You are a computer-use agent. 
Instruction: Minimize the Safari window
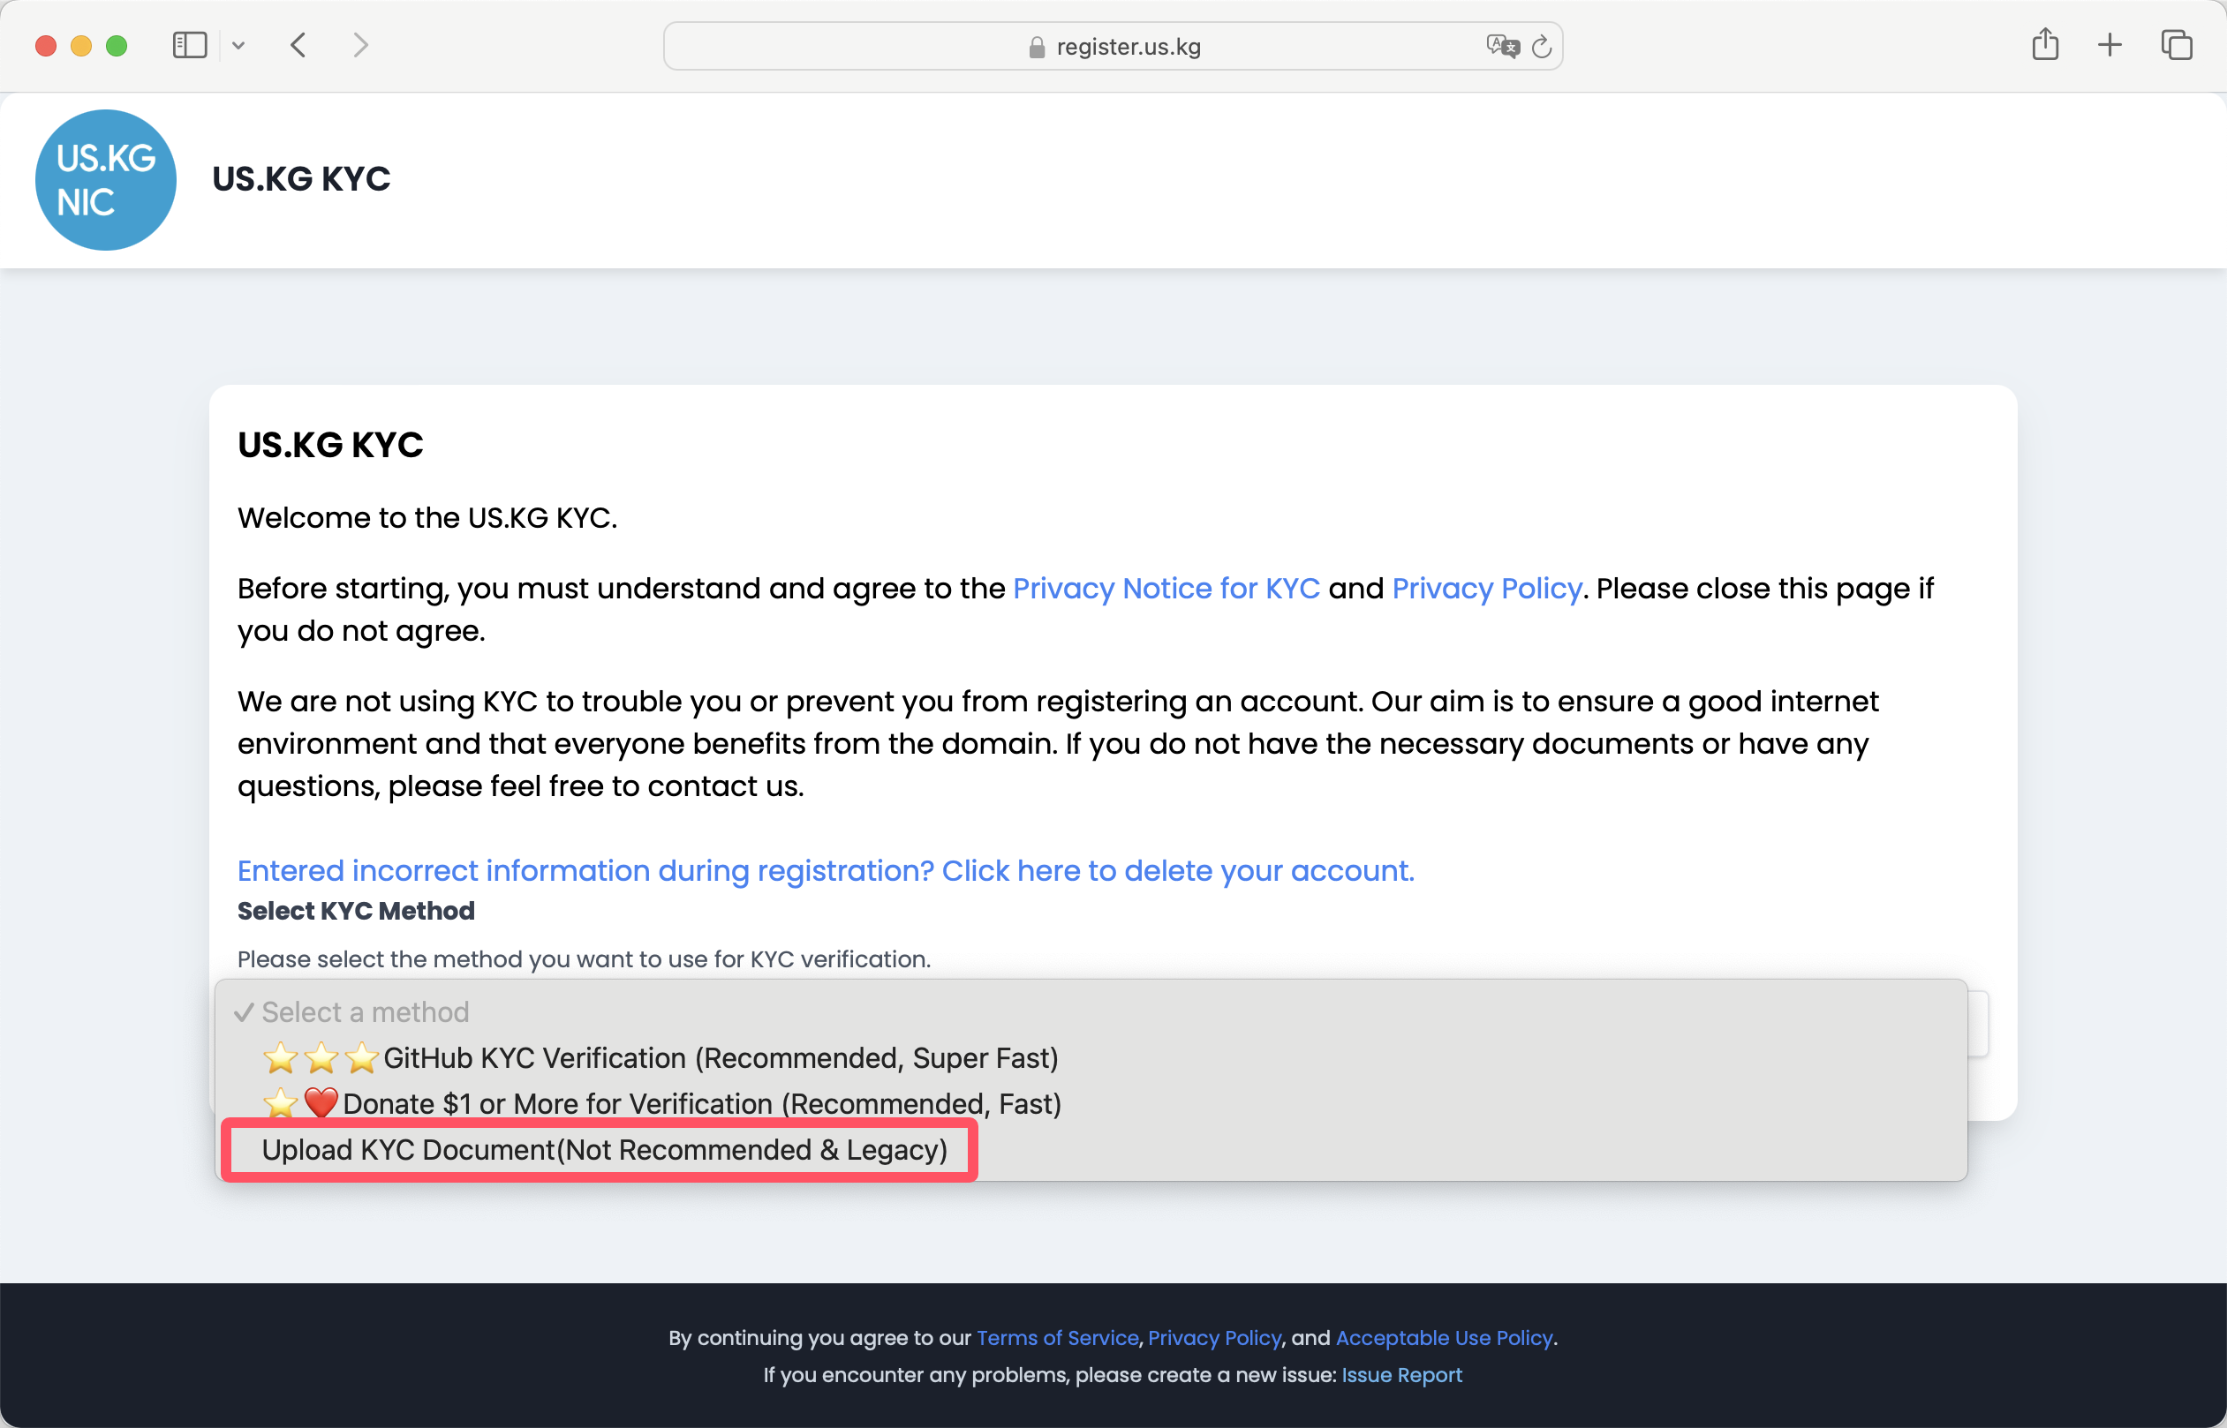click(x=81, y=45)
